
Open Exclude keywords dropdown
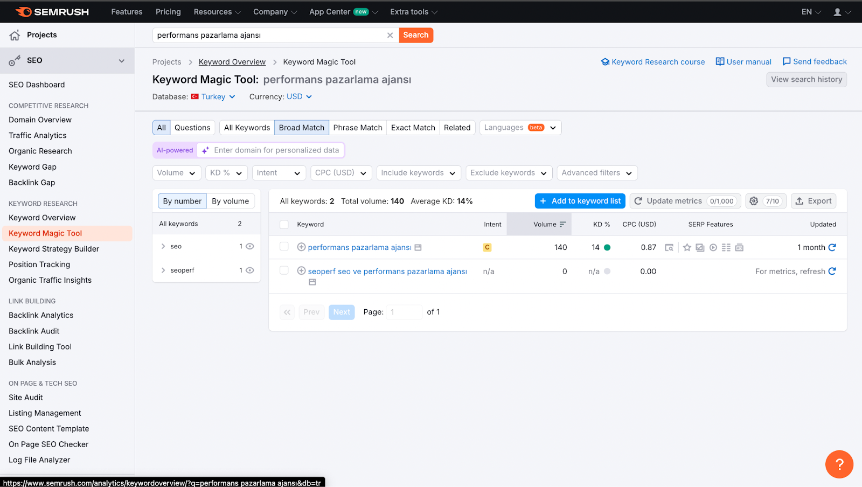[509, 173]
